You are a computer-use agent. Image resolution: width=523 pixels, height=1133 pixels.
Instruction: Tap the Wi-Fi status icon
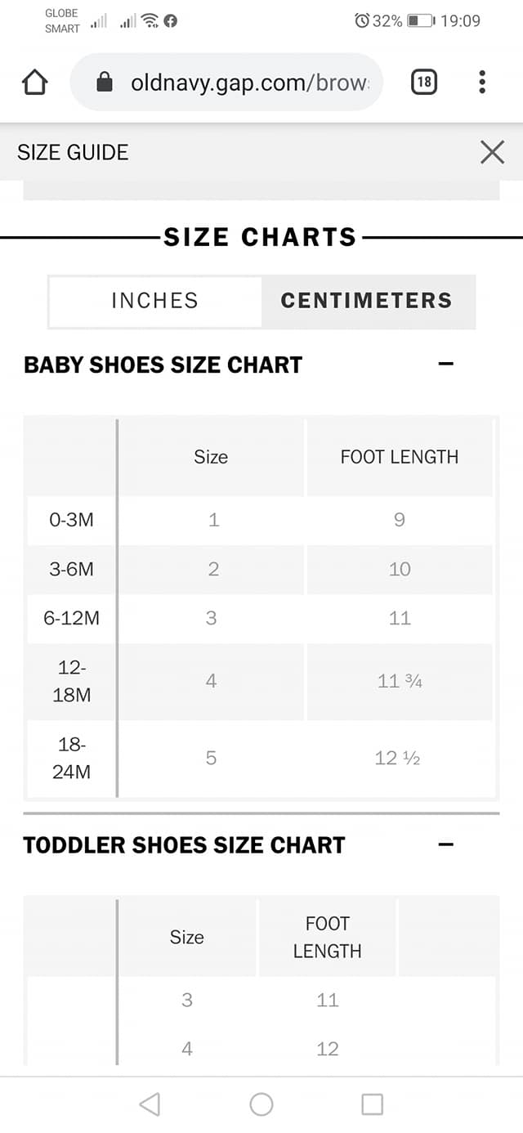pyautogui.click(x=150, y=21)
